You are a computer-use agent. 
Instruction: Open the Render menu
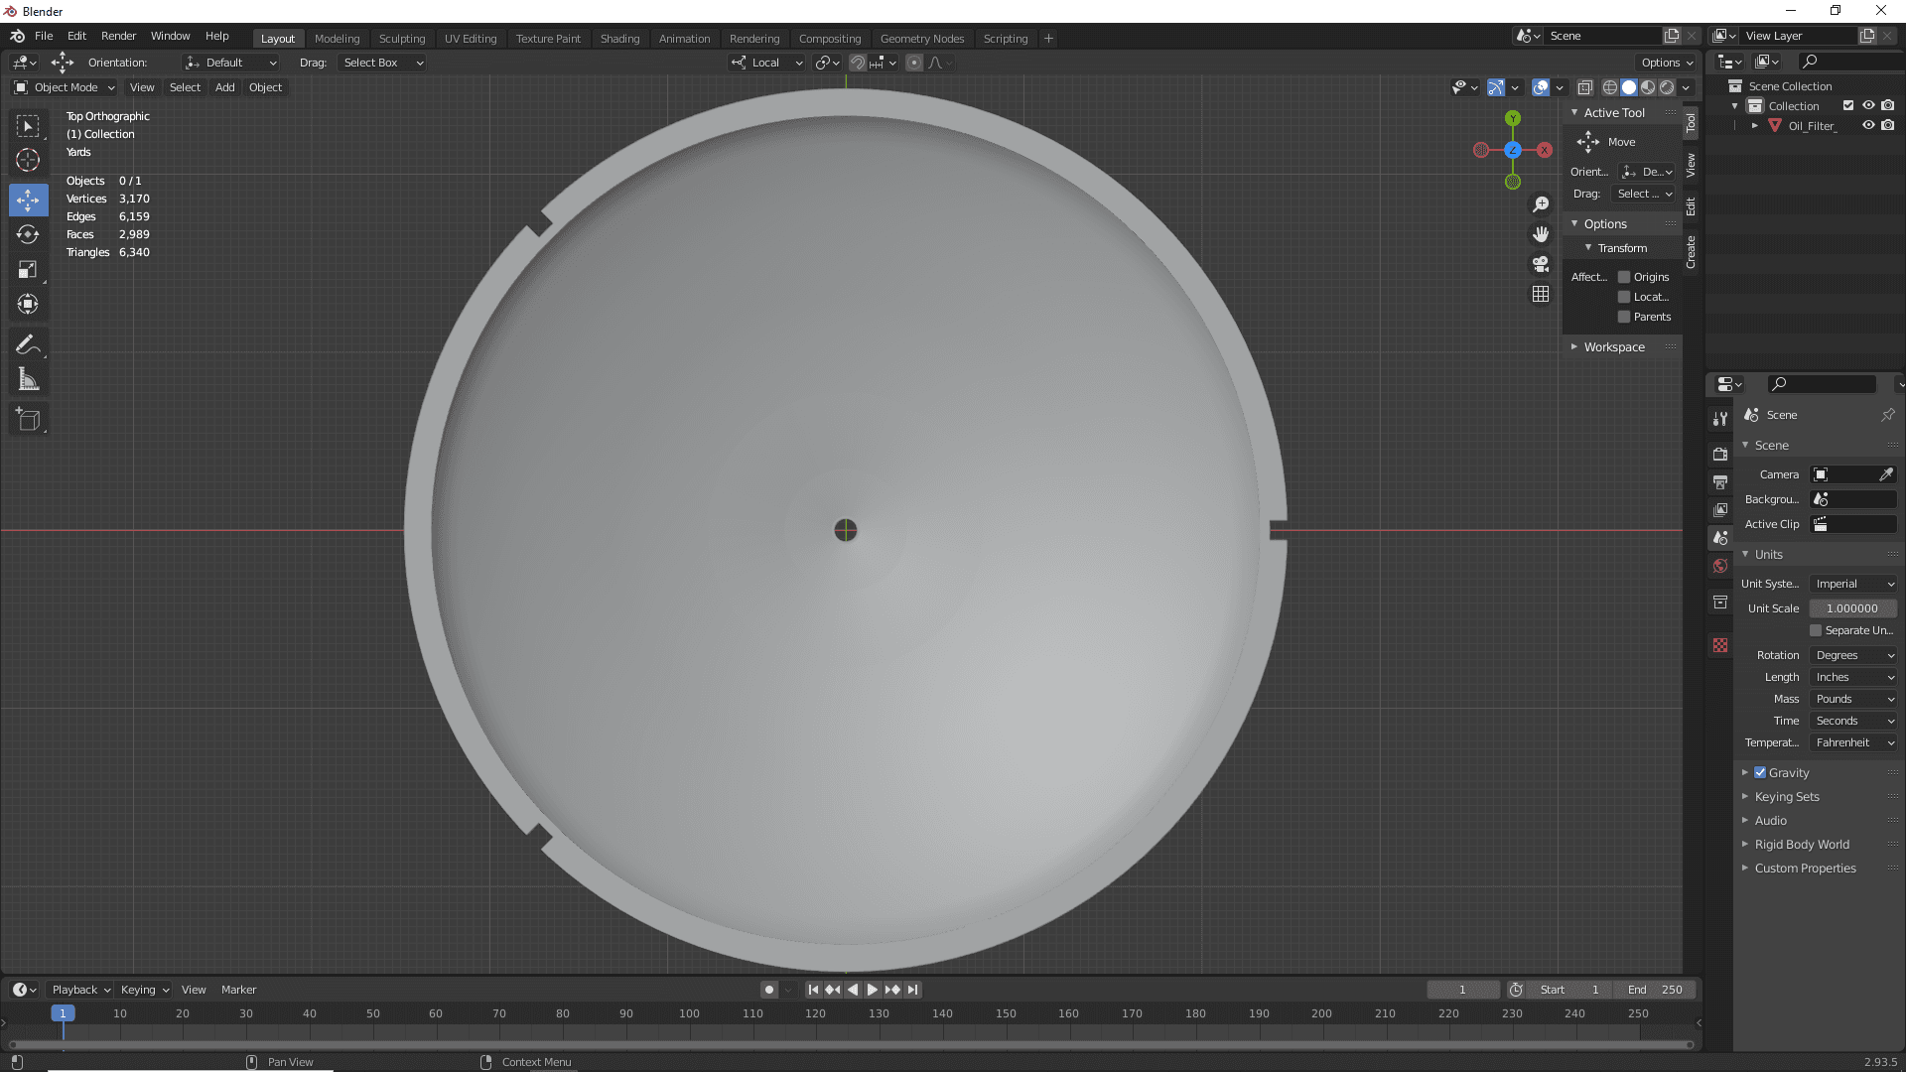click(x=118, y=36)
